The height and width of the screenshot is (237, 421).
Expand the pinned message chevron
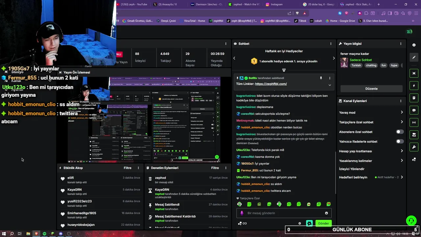330,85
